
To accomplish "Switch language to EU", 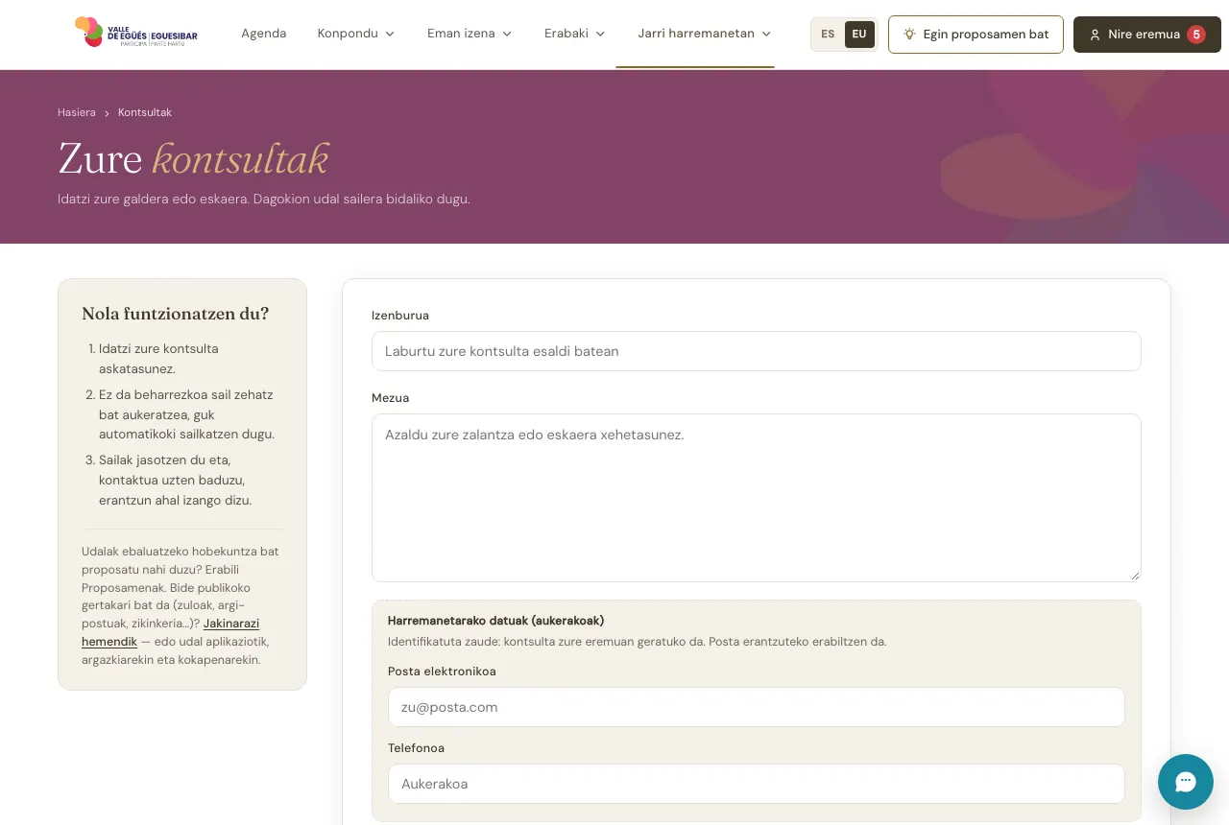I will coord(859,35).
